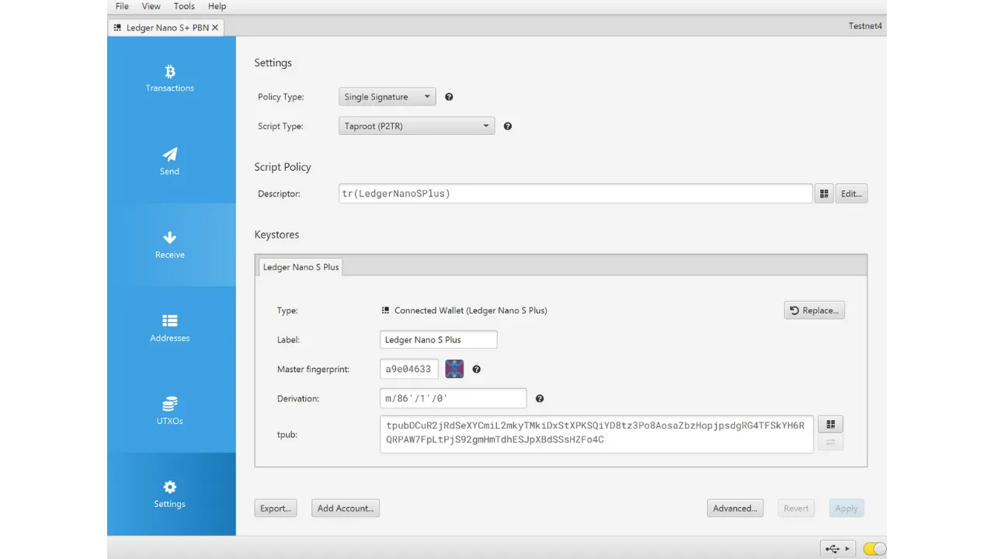
Task: Click help icon beside Script Type
Action: (508, 126)
